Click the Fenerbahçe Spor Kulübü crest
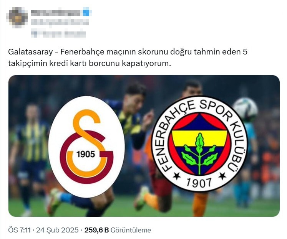 point(199,143)
